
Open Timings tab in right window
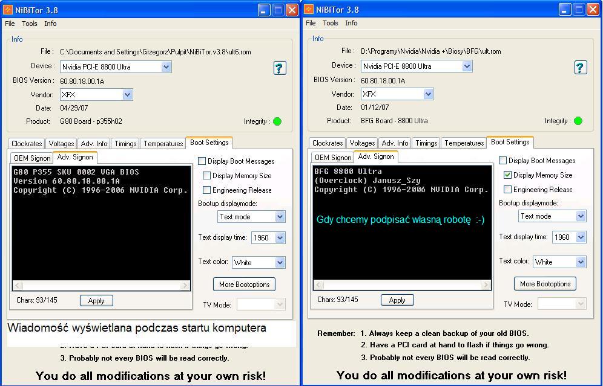click(x=426, y=143)
